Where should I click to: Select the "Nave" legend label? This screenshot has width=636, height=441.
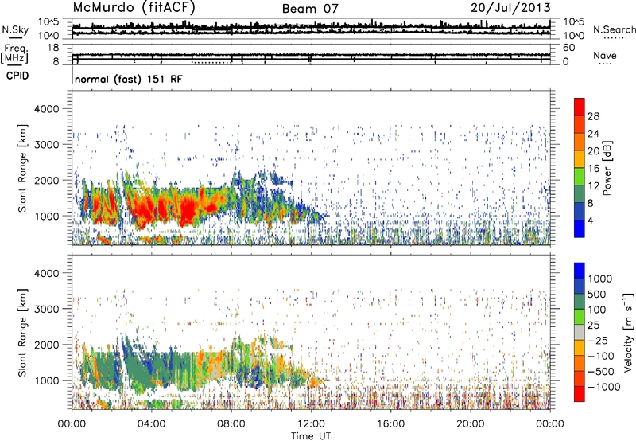[605, 56]
